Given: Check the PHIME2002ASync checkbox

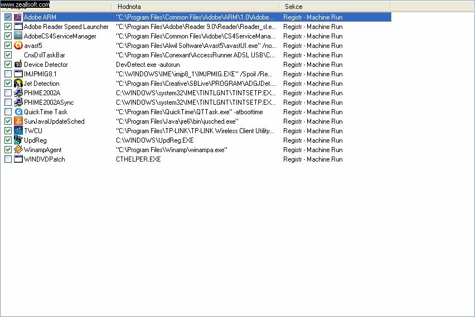Looking at the screenshot, I should point(8,103).
